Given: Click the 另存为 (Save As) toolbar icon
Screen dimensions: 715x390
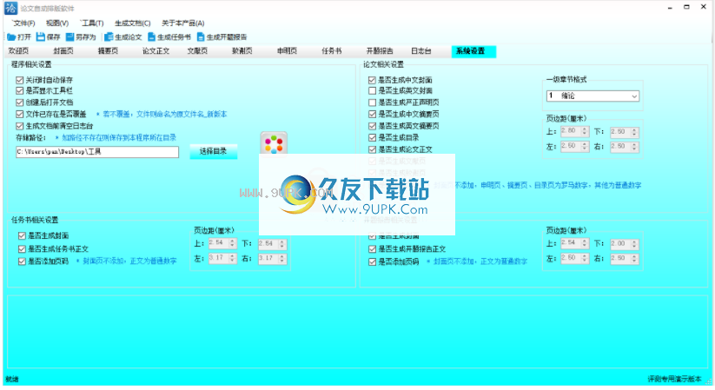Looking at the screenshot, I should 70,37.
